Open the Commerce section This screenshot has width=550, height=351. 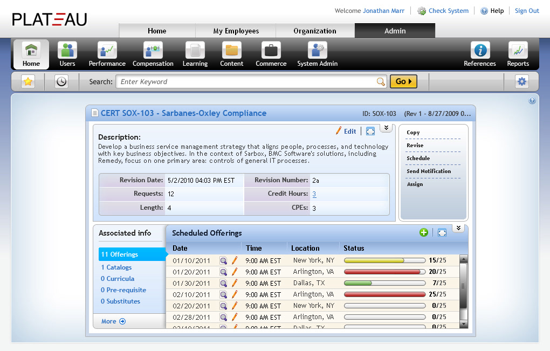point(271,54)
